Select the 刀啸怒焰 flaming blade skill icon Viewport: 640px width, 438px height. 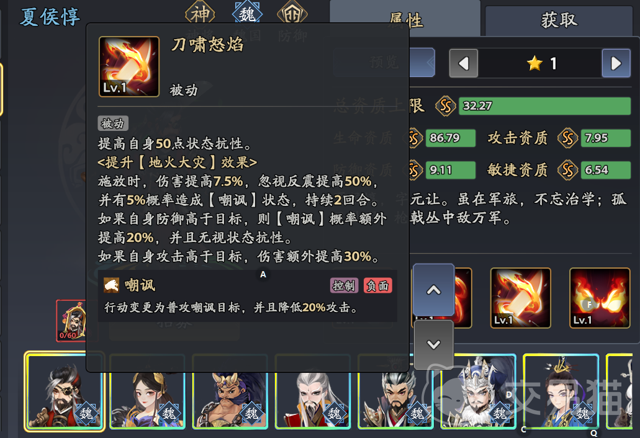(520, 298)
